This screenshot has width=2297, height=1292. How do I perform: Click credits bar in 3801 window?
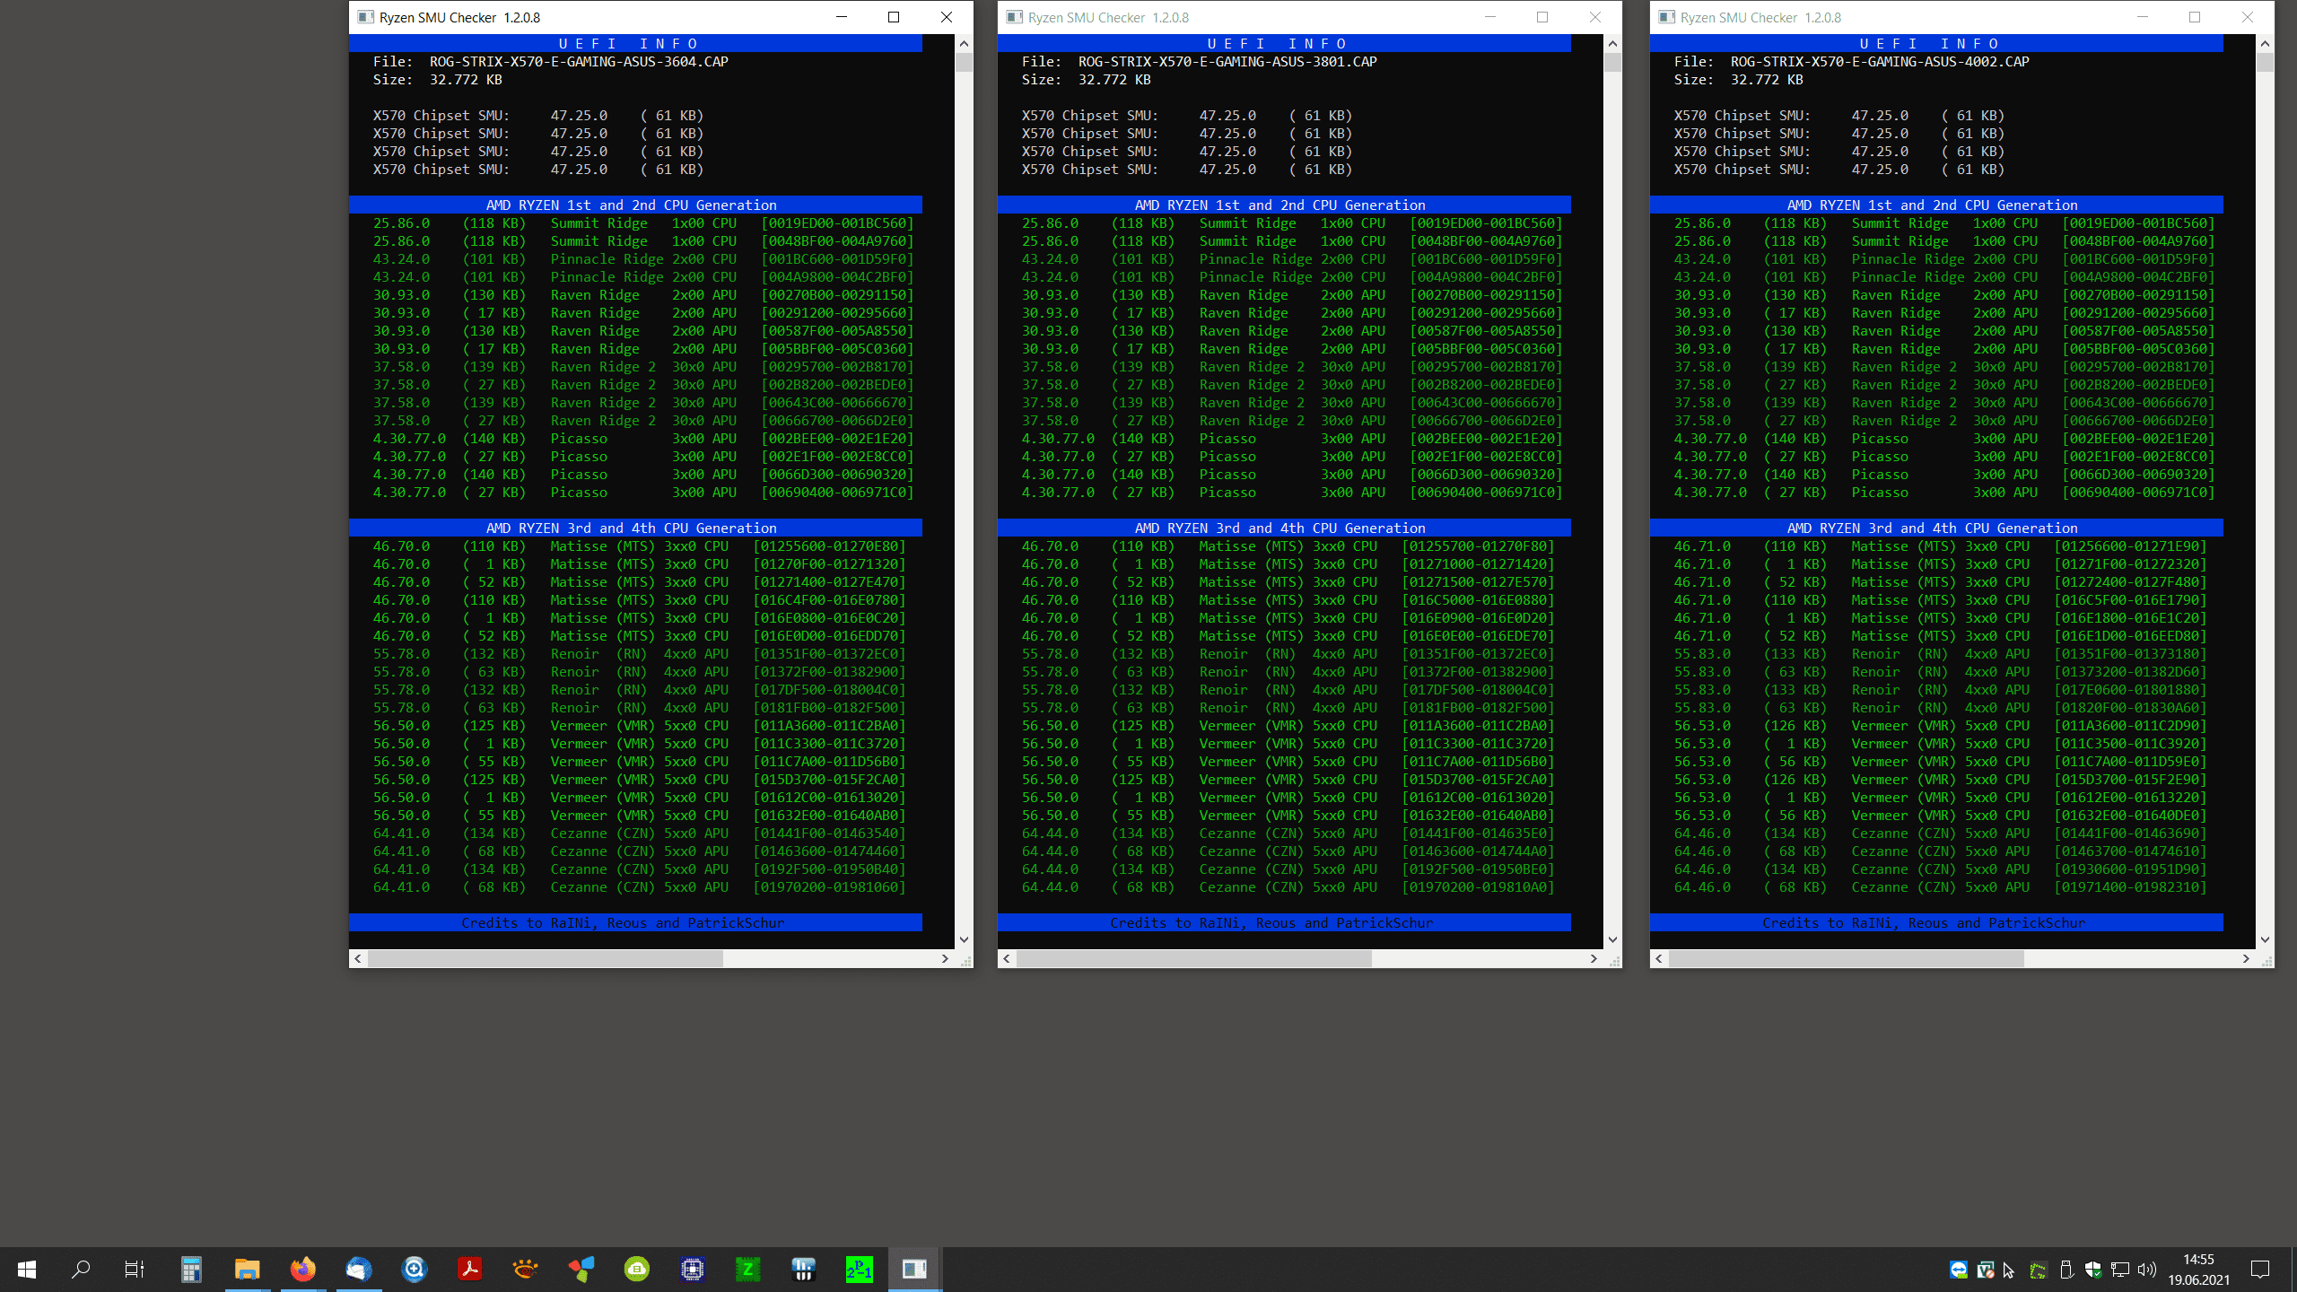click(1284, 922)
